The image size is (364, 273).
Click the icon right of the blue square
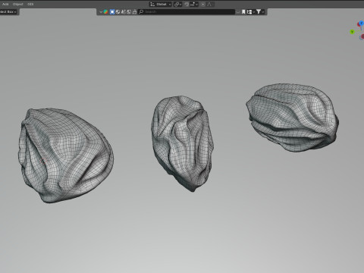(118, 11)
